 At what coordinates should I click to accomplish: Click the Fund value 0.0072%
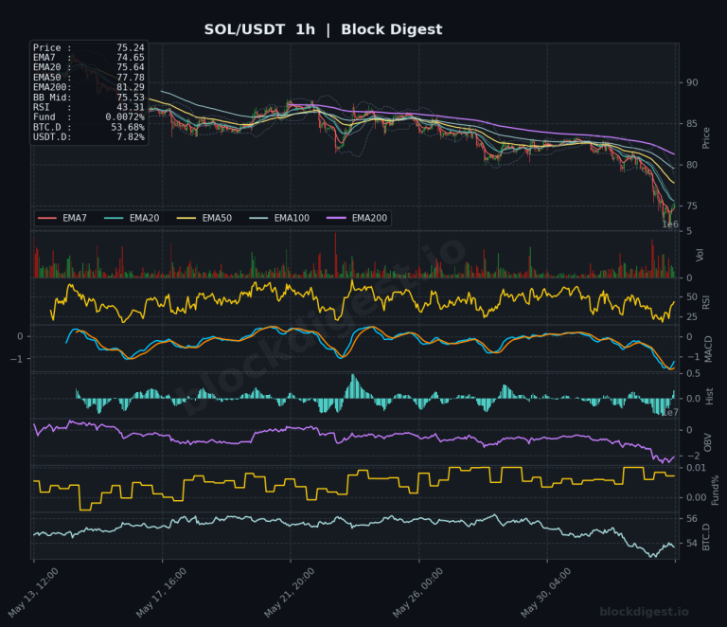125,116
